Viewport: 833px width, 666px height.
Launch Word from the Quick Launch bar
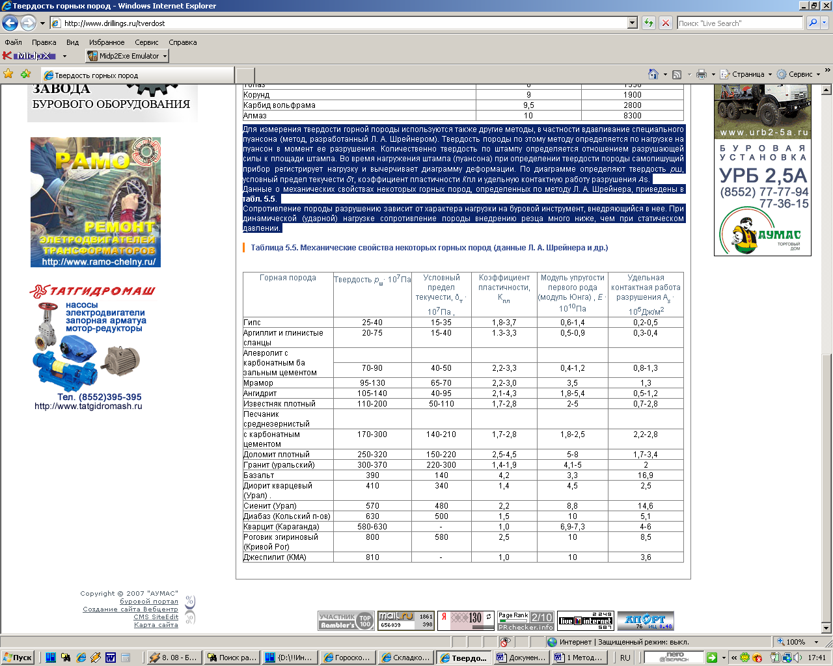coord(111,658)
